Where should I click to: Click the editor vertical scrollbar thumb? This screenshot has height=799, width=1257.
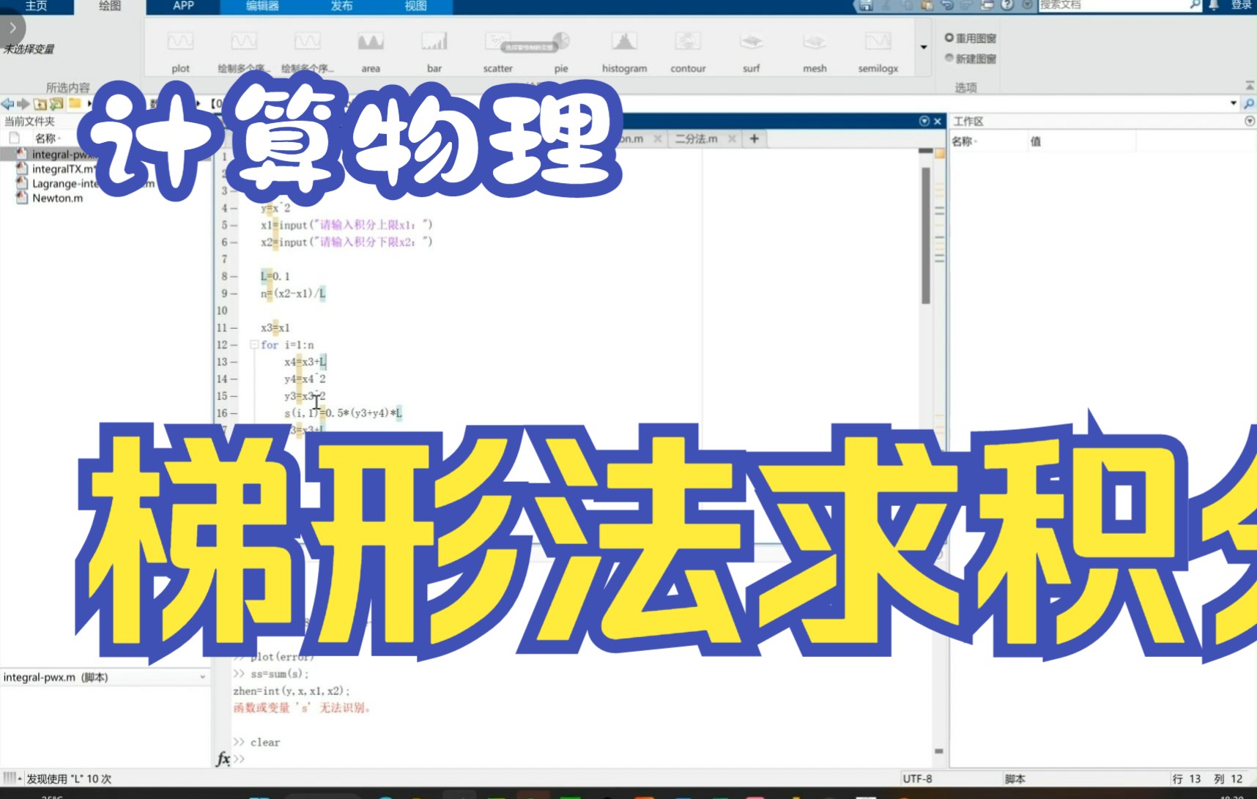(926, 235)
